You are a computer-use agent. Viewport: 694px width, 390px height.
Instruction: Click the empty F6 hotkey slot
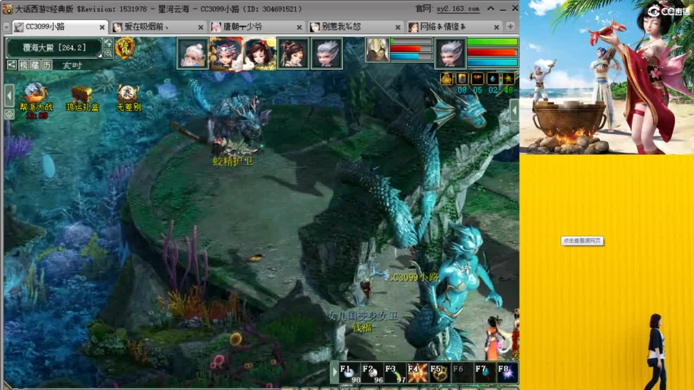(x=462, y=373)
